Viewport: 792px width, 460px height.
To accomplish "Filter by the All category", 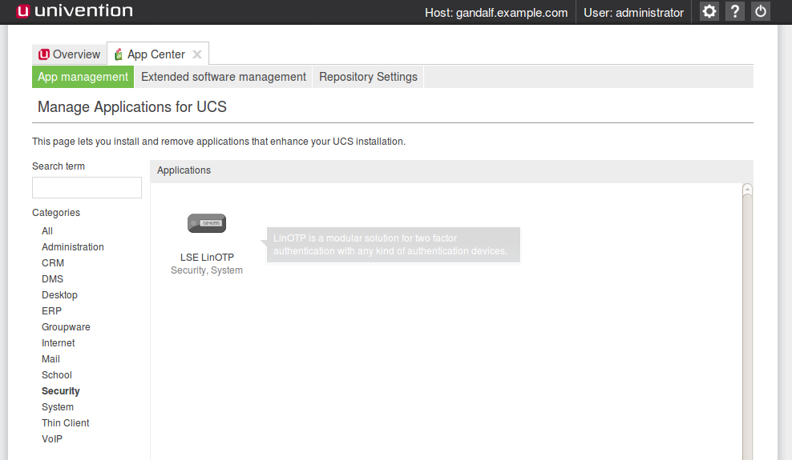I will click(x=47, y=231).
